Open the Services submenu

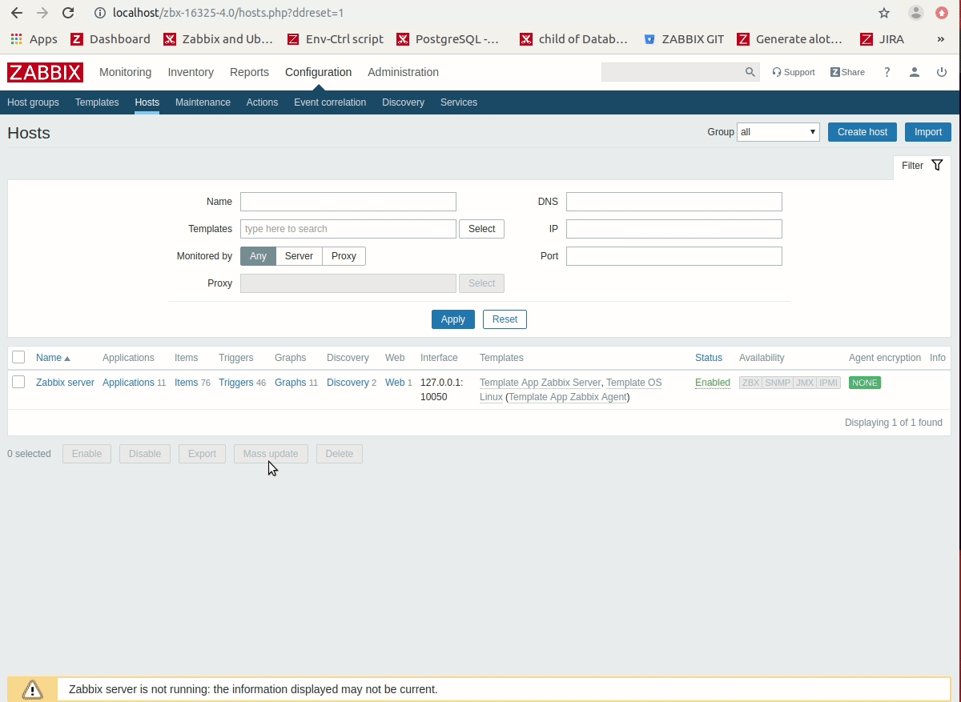[459, 102]
